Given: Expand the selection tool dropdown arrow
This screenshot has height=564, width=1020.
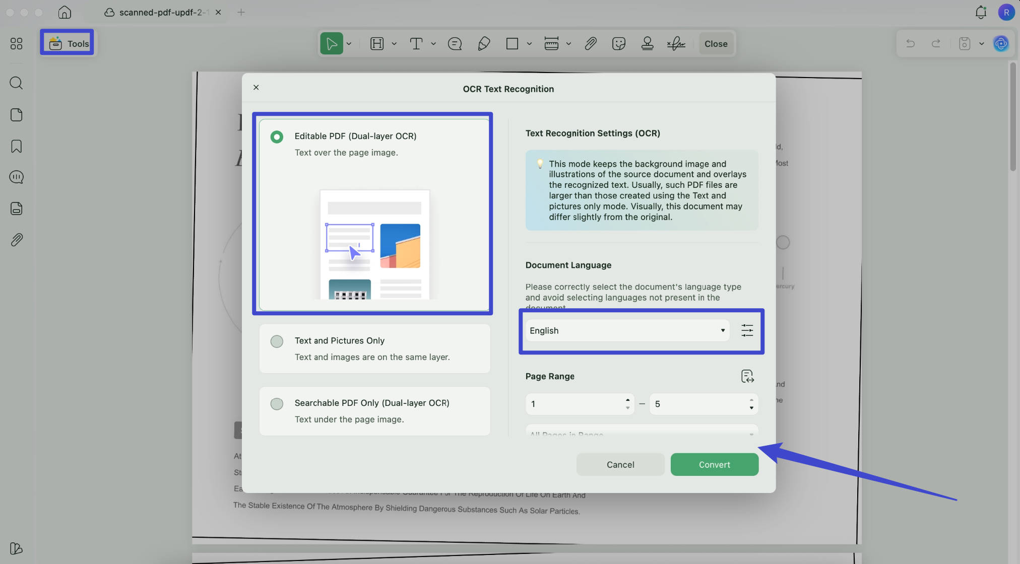Looking at the screenshot, I should click(349, 44).
